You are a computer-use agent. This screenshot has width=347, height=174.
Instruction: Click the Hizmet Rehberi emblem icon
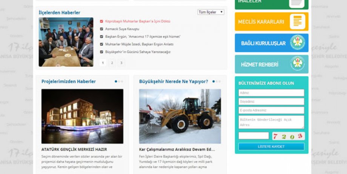tap(297, 64)
